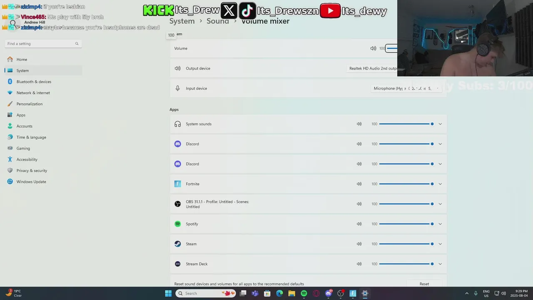Open Windows Update settings

[x=43, y=182]
